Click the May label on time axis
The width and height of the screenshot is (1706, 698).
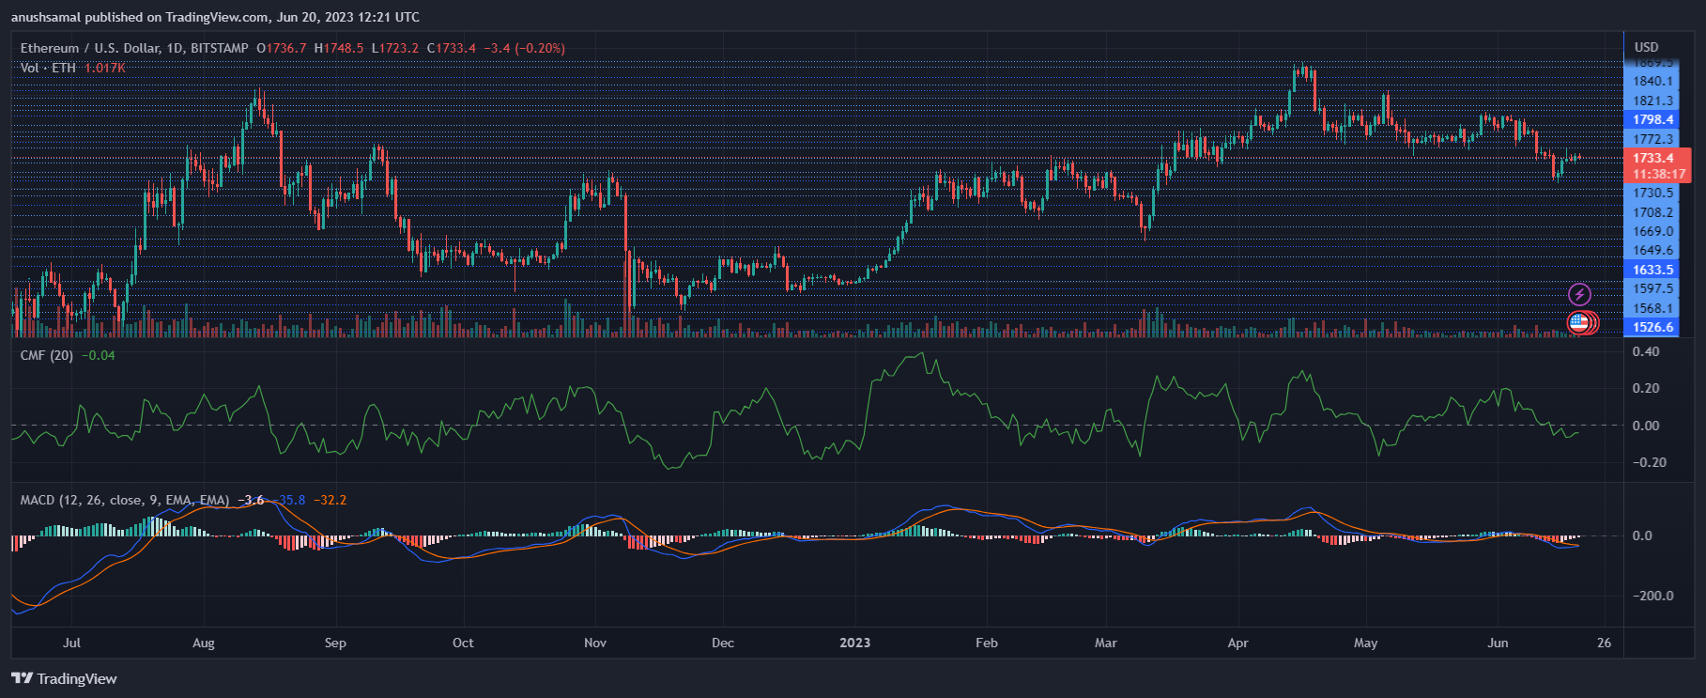[1366, 643]
